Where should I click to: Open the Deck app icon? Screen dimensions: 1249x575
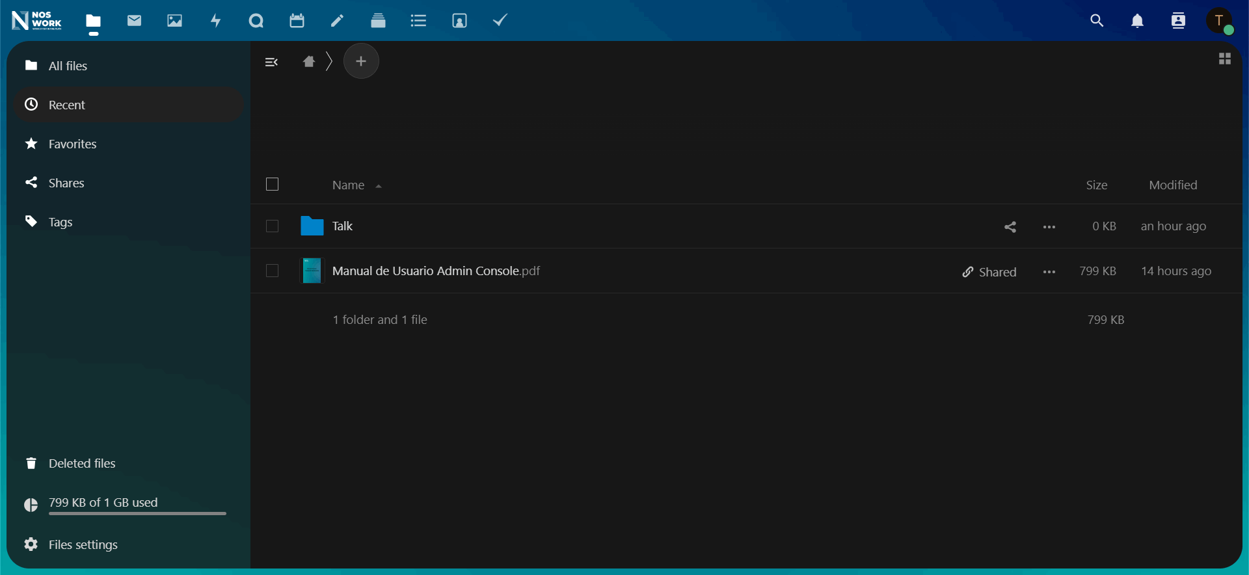378,21
